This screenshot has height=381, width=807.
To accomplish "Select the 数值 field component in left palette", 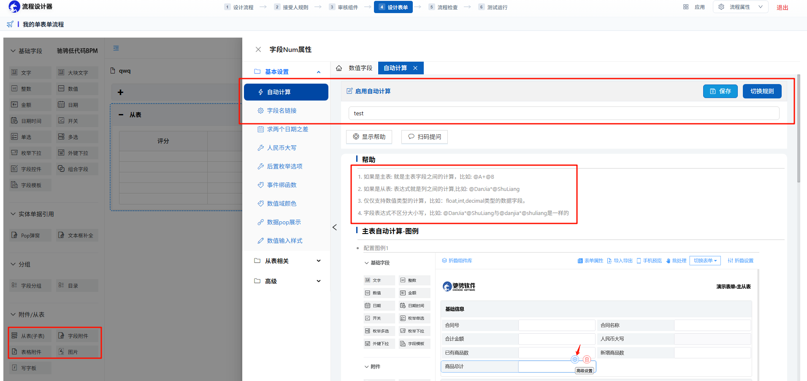I will pyautogui.click(x=77, y=89).
